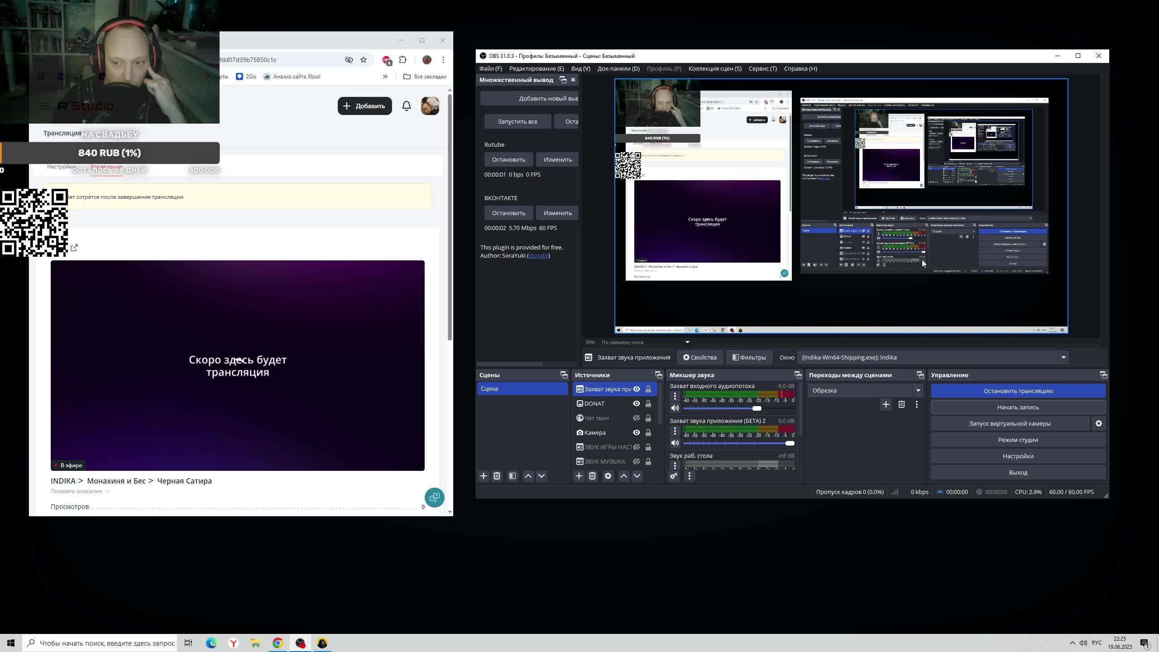Adjust Захват входного аудиопотока volume slider

tap(739, 408)
